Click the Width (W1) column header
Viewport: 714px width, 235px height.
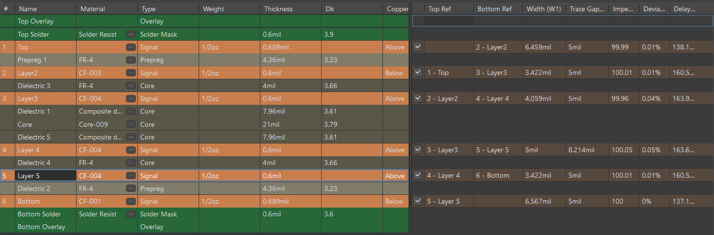tap(543, 9)
